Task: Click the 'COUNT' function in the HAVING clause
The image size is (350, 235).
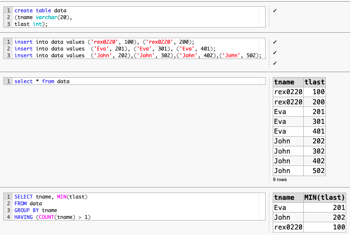Action: point(46,217)
